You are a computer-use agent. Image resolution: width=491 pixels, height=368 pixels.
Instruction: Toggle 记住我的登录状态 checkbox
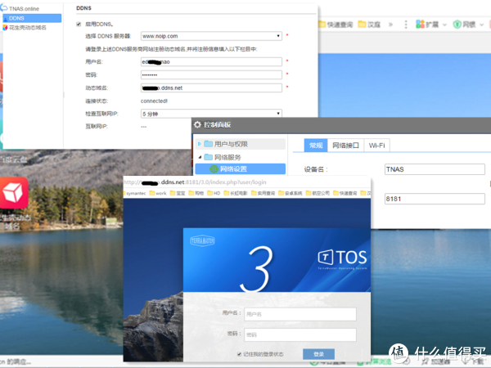[238, 353]
